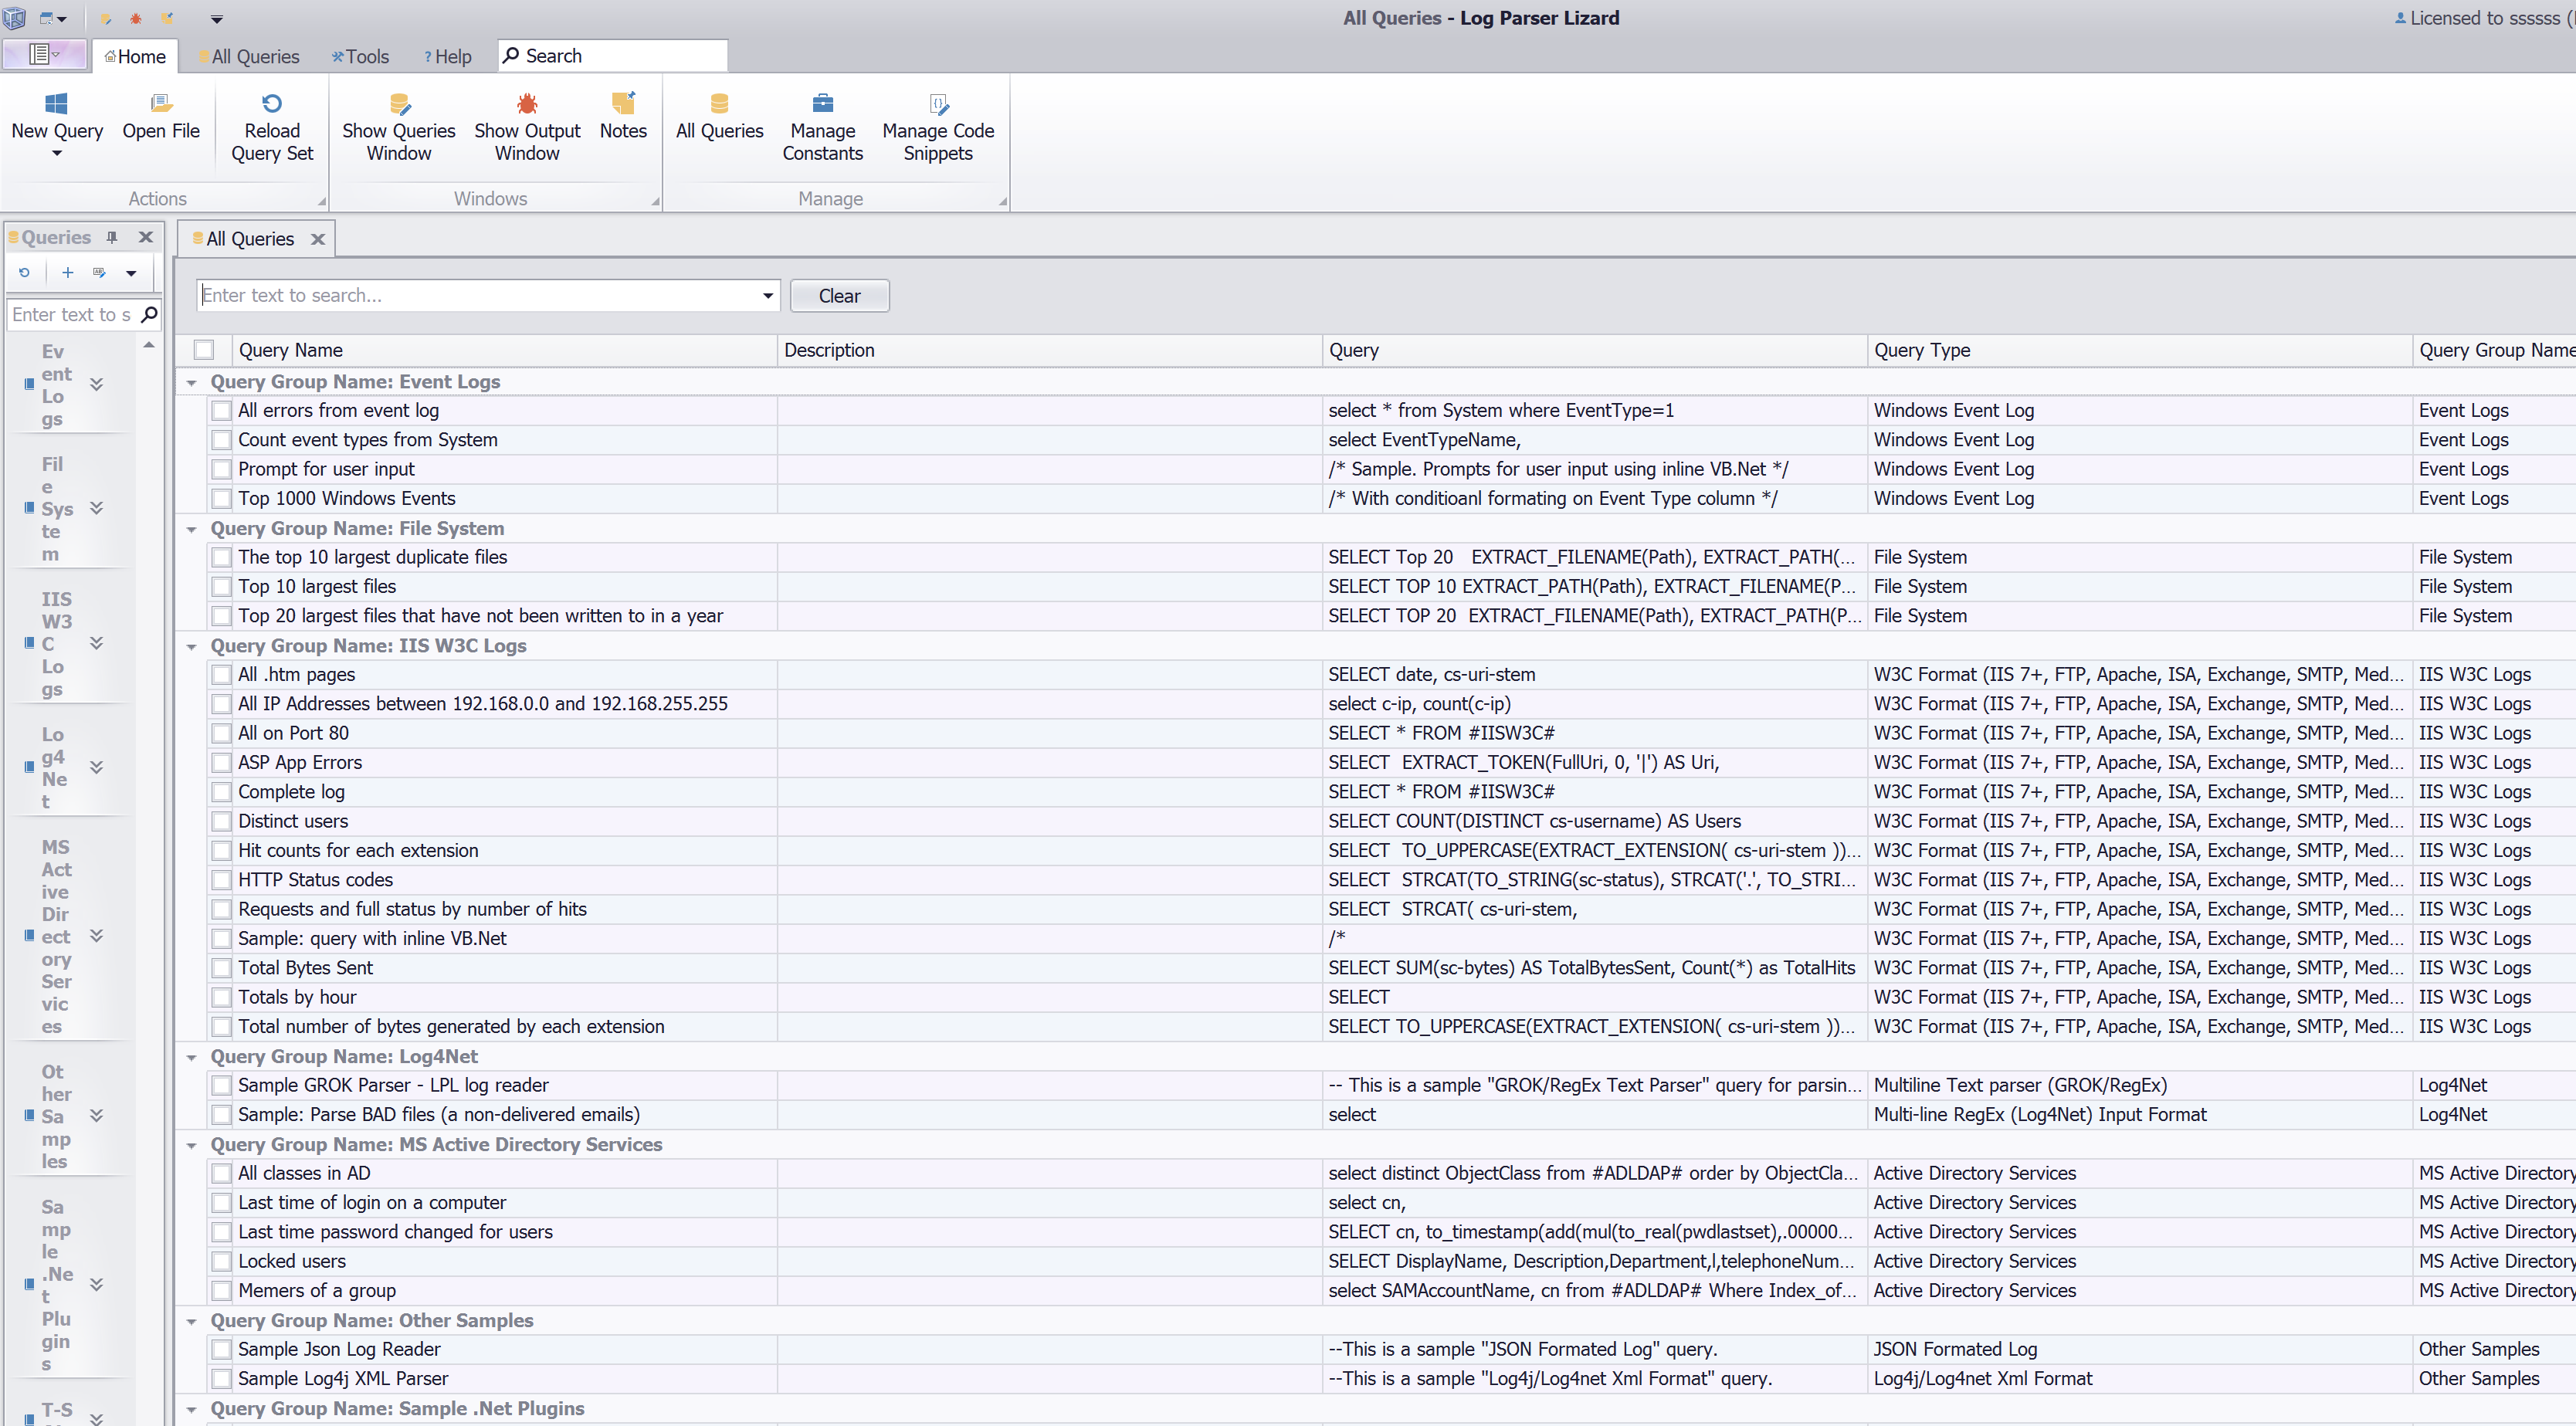Check the 'All errors from event log' checkbox
Screen dimensions: 2576x1426
(x=221, y=410)
